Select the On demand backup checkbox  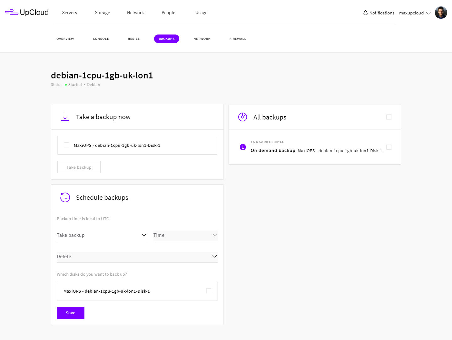[x=389, y=147]
